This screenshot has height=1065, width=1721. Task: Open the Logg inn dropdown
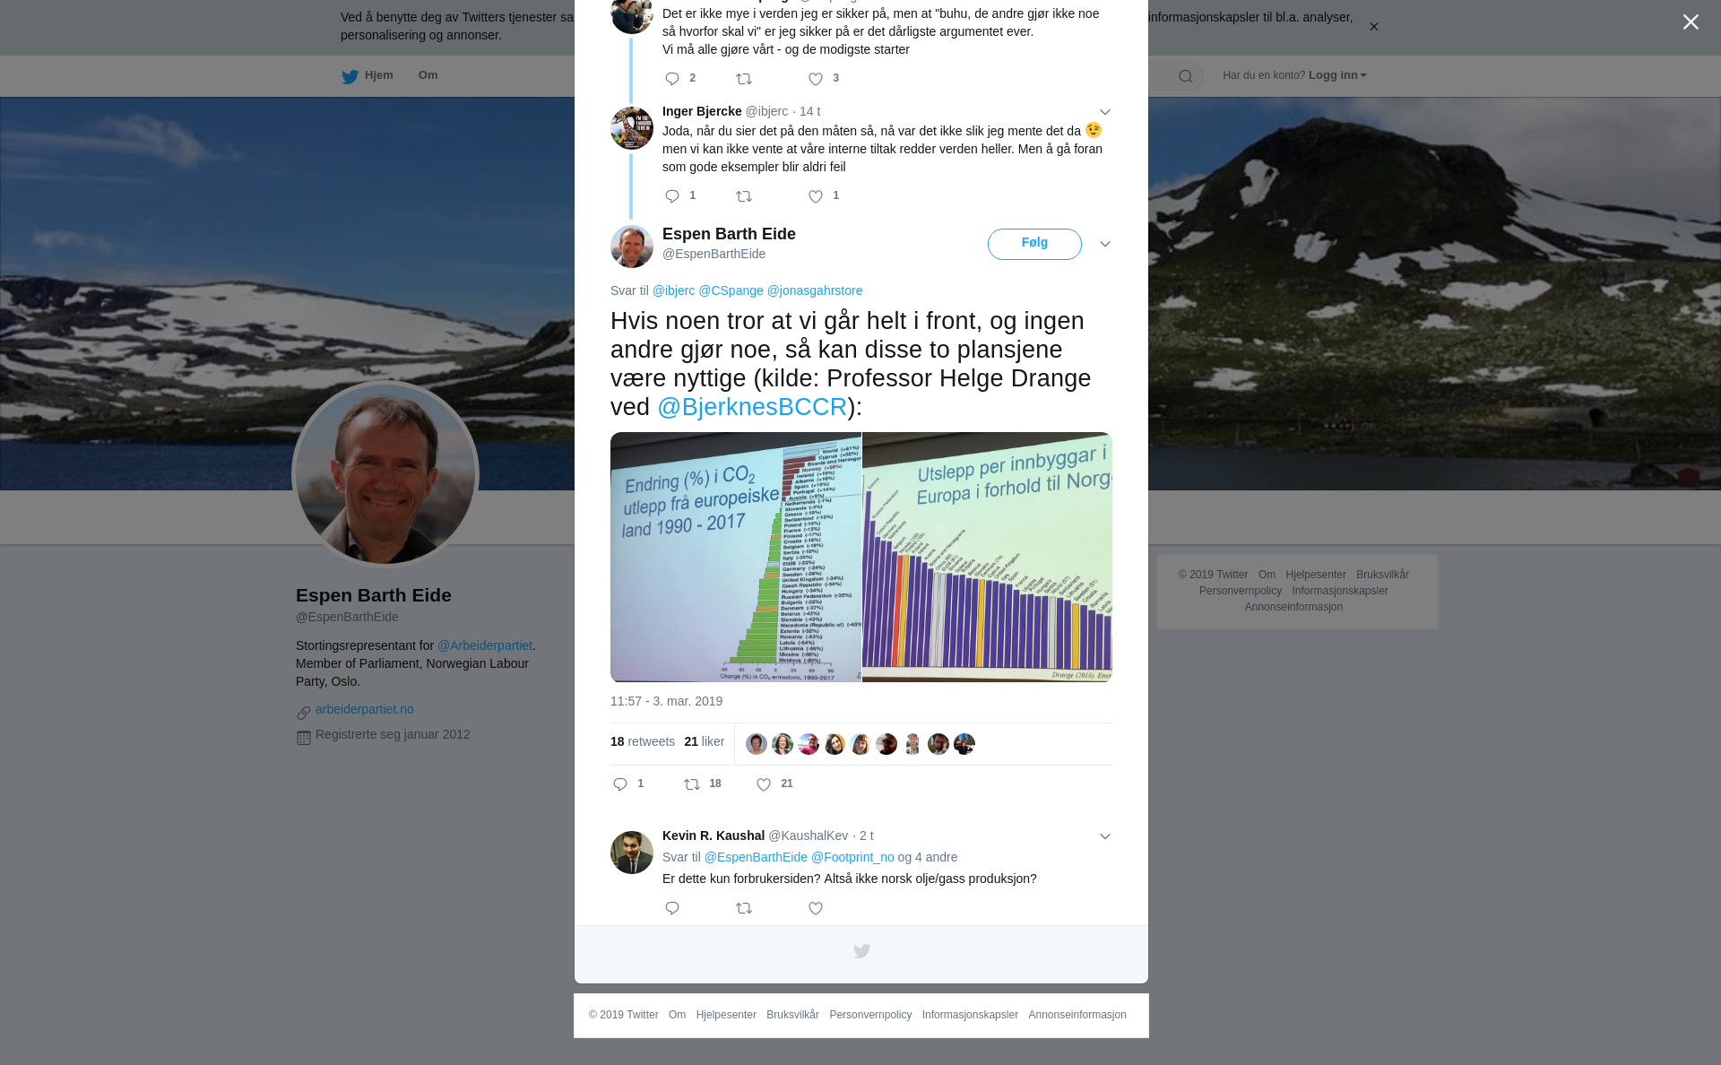1337,75
